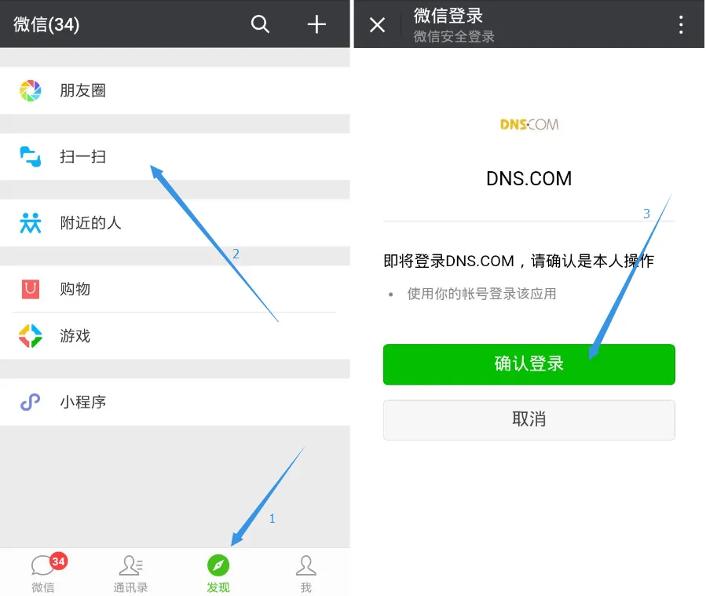Viewport: 706px width, 596px height.
Task: Open 游戏 entry
Action: [x=174, y=336]
